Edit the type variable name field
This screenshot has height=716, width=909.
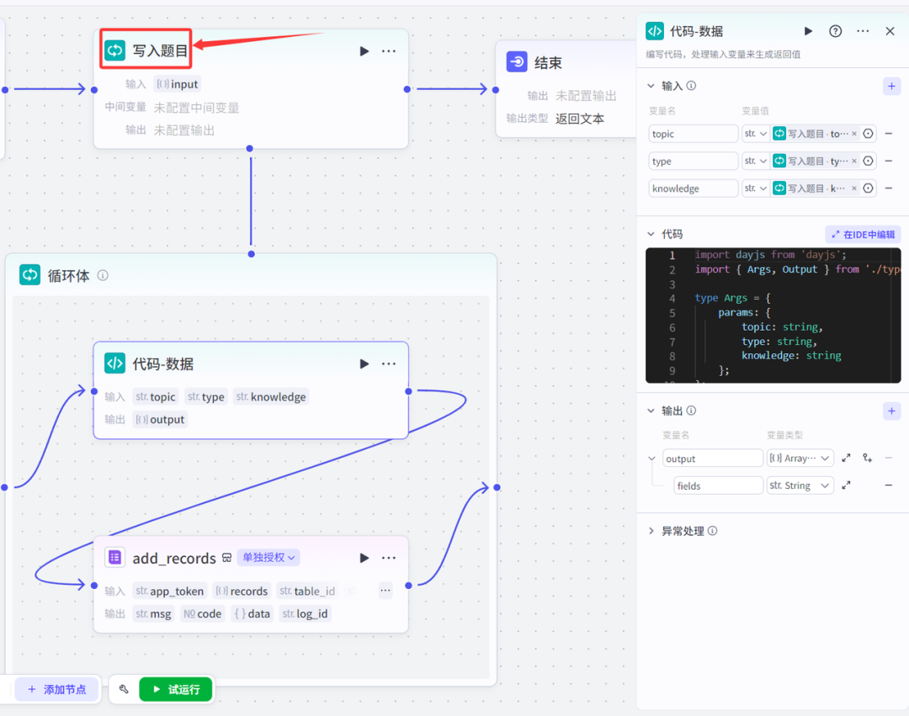[x=694, y=161]
